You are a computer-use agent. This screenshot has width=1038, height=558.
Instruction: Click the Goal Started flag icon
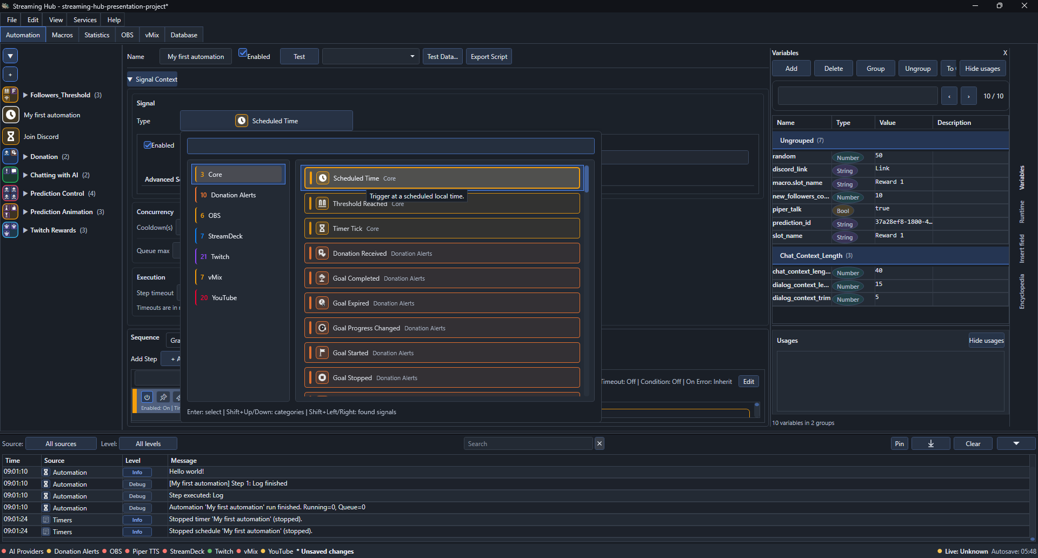tap(322, 353)
